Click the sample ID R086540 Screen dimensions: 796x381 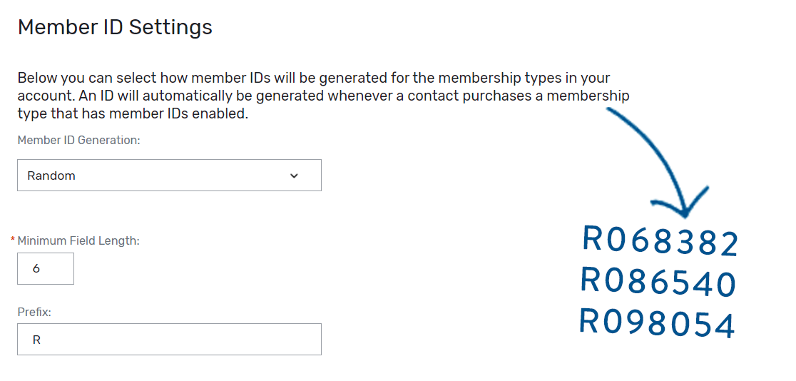click(x=658, y=283)
